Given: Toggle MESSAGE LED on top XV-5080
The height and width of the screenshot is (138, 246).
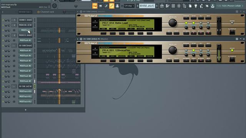Looking at the screenshot, I should 232,23.
